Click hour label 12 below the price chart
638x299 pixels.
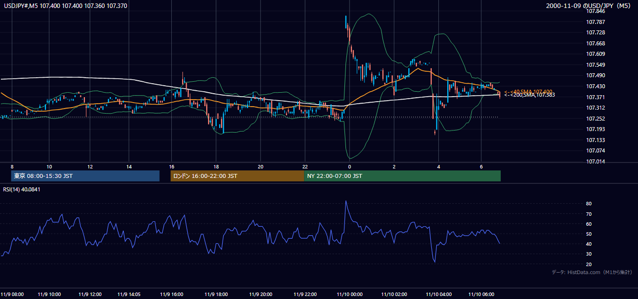click(89, 166)
